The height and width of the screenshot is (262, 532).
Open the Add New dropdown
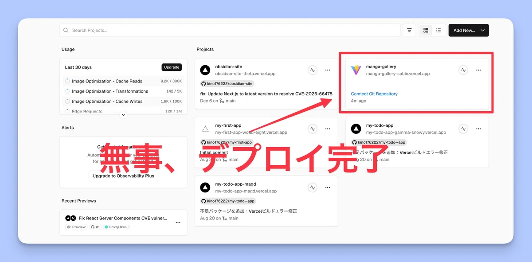click(469, 30)
